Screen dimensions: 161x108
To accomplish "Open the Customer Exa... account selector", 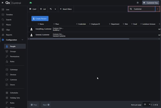I will [151, 3].
